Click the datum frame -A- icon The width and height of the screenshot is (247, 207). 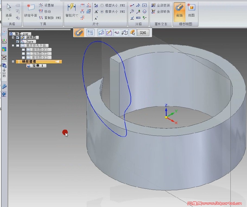144,5
